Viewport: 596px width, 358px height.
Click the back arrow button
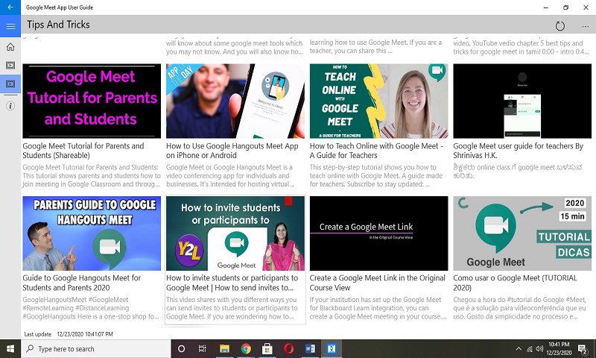pos(10,7)
